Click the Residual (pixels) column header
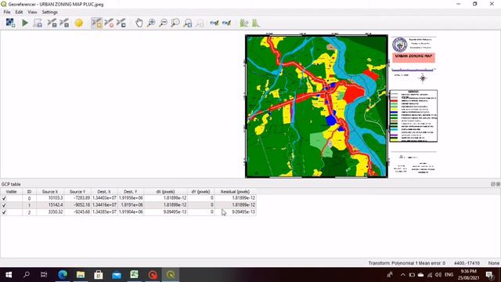 [x=235, y=191]
